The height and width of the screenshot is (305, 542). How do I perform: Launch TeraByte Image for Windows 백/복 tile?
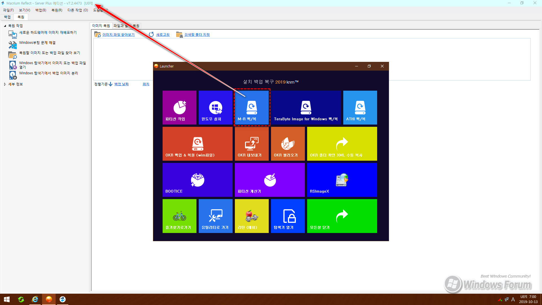click(x=306, y=108)
